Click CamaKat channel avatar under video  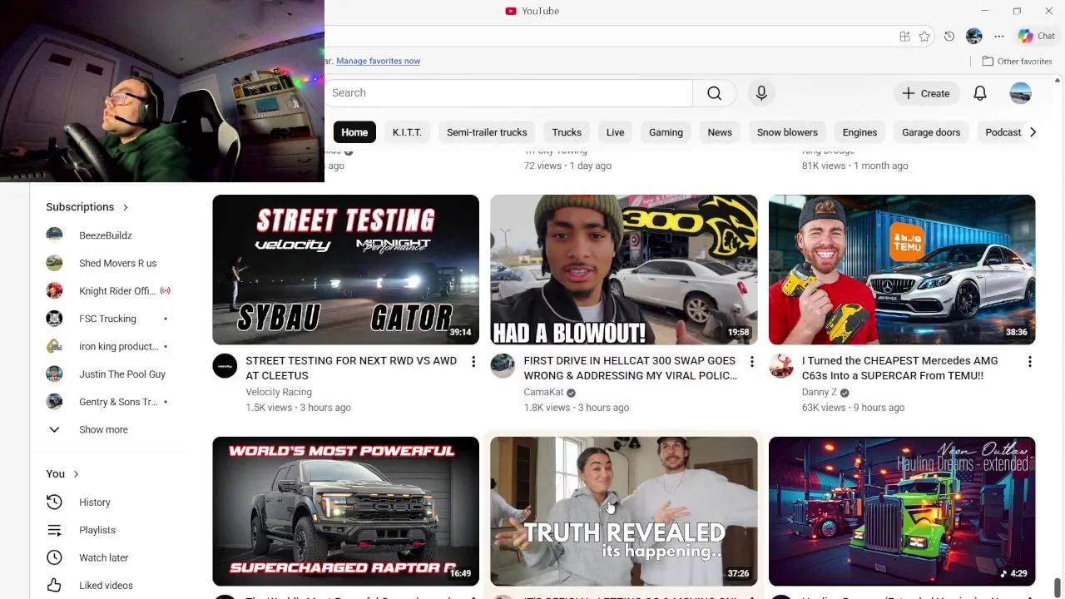click(x=503, y=366)
